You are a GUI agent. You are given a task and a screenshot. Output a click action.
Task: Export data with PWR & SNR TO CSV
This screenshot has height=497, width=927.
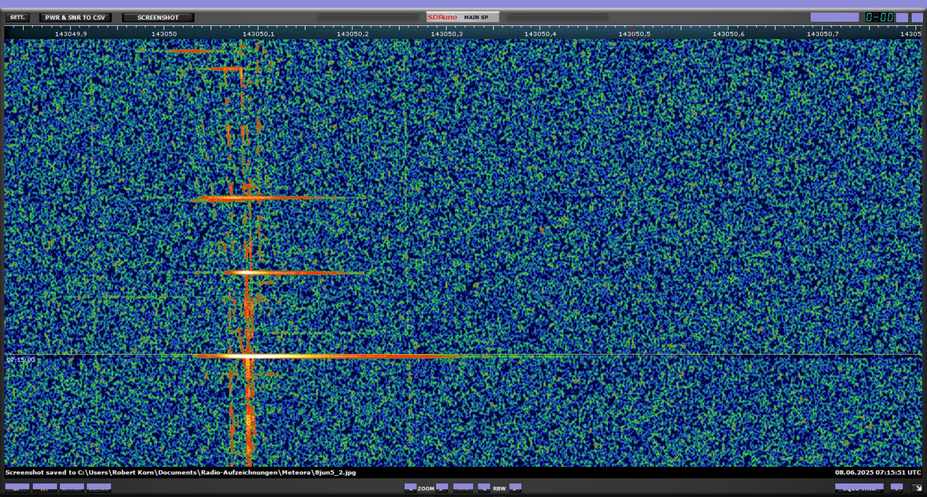tap(75, 17)
